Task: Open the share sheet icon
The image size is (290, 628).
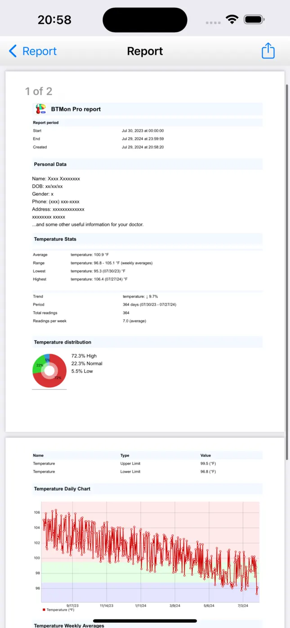Action: click(268, 50)
